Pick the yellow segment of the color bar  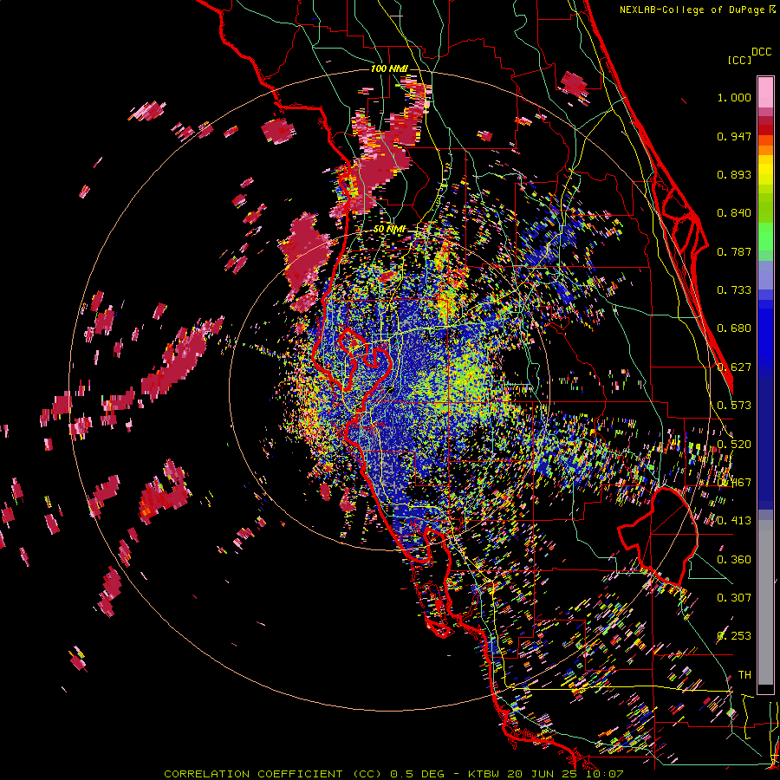click(x=765, y=171)
